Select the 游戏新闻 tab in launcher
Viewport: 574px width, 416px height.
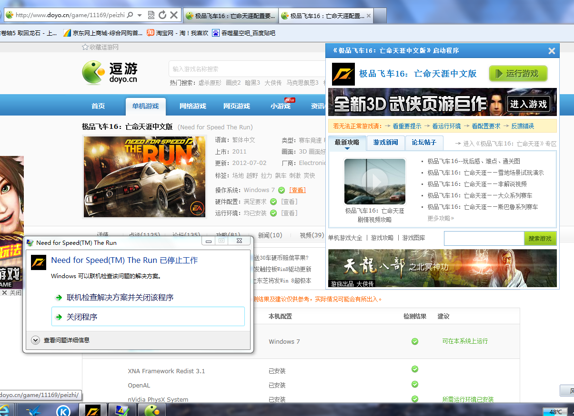[386, 143]
